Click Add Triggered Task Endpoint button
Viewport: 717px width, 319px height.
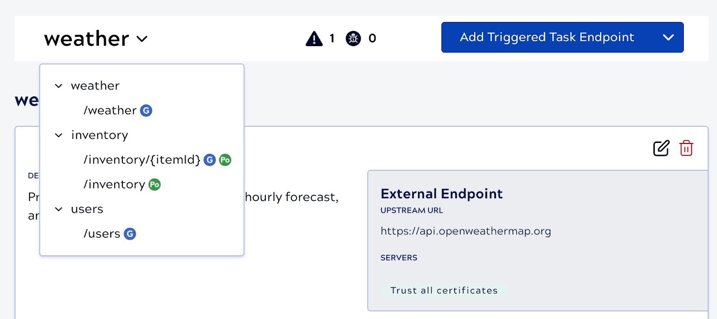(x=547, y=38)
